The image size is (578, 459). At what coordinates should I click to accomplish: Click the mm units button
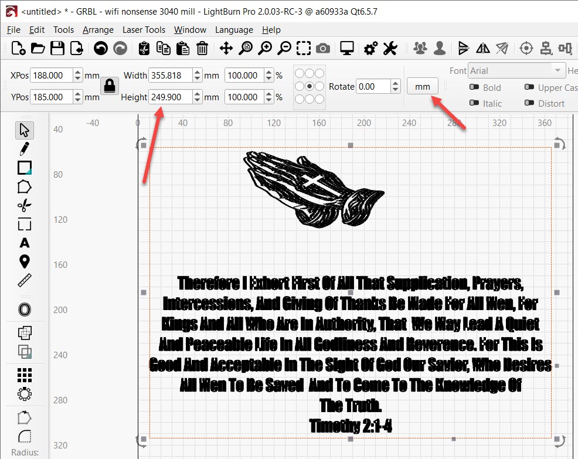point(422,87)
